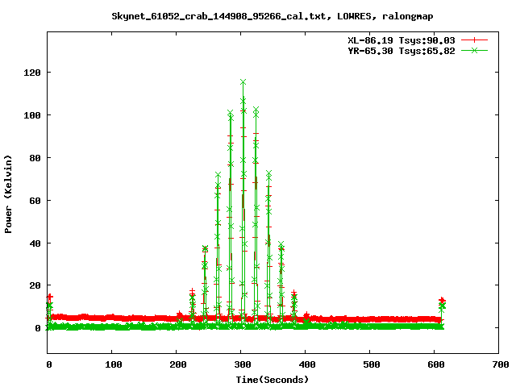Click the tallest green peak marker near 115 Kelvin
Screen dimensions: 516x387
click(x=243, y=82)
